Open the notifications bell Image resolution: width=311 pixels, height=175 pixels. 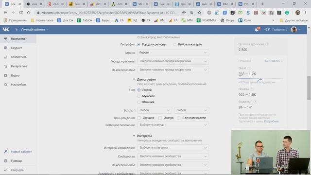pyautogui.click(x=257, y=30)
